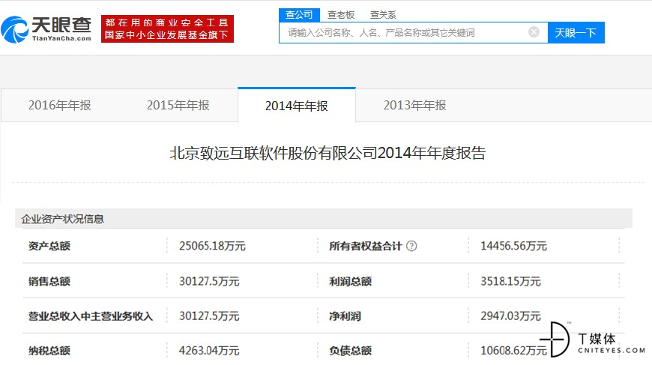Click the 所有者权益合计 label

coord(366,246)
